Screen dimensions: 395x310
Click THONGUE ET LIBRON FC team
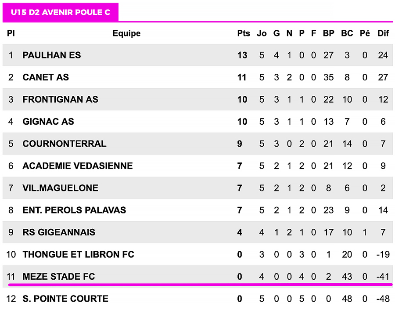79,255
